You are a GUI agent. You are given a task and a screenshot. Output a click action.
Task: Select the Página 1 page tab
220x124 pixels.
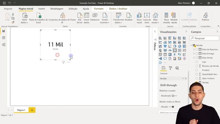(x=21, y=110)
